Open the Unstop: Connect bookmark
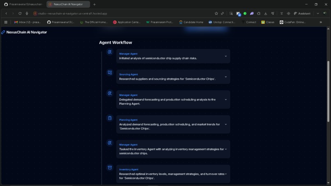This screenshot has height=186, width=331. click(x=222, y=22)
